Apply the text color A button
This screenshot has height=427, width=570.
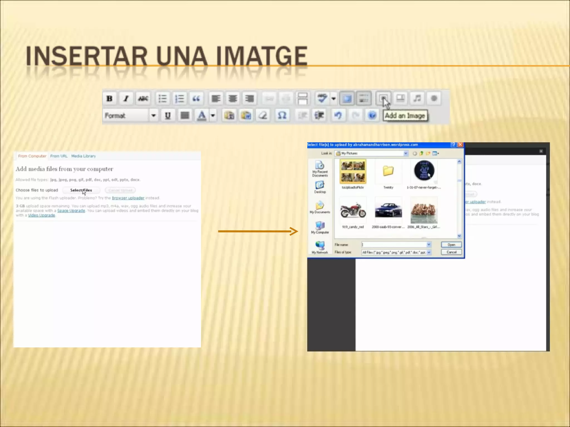click(x=202, y=115)
